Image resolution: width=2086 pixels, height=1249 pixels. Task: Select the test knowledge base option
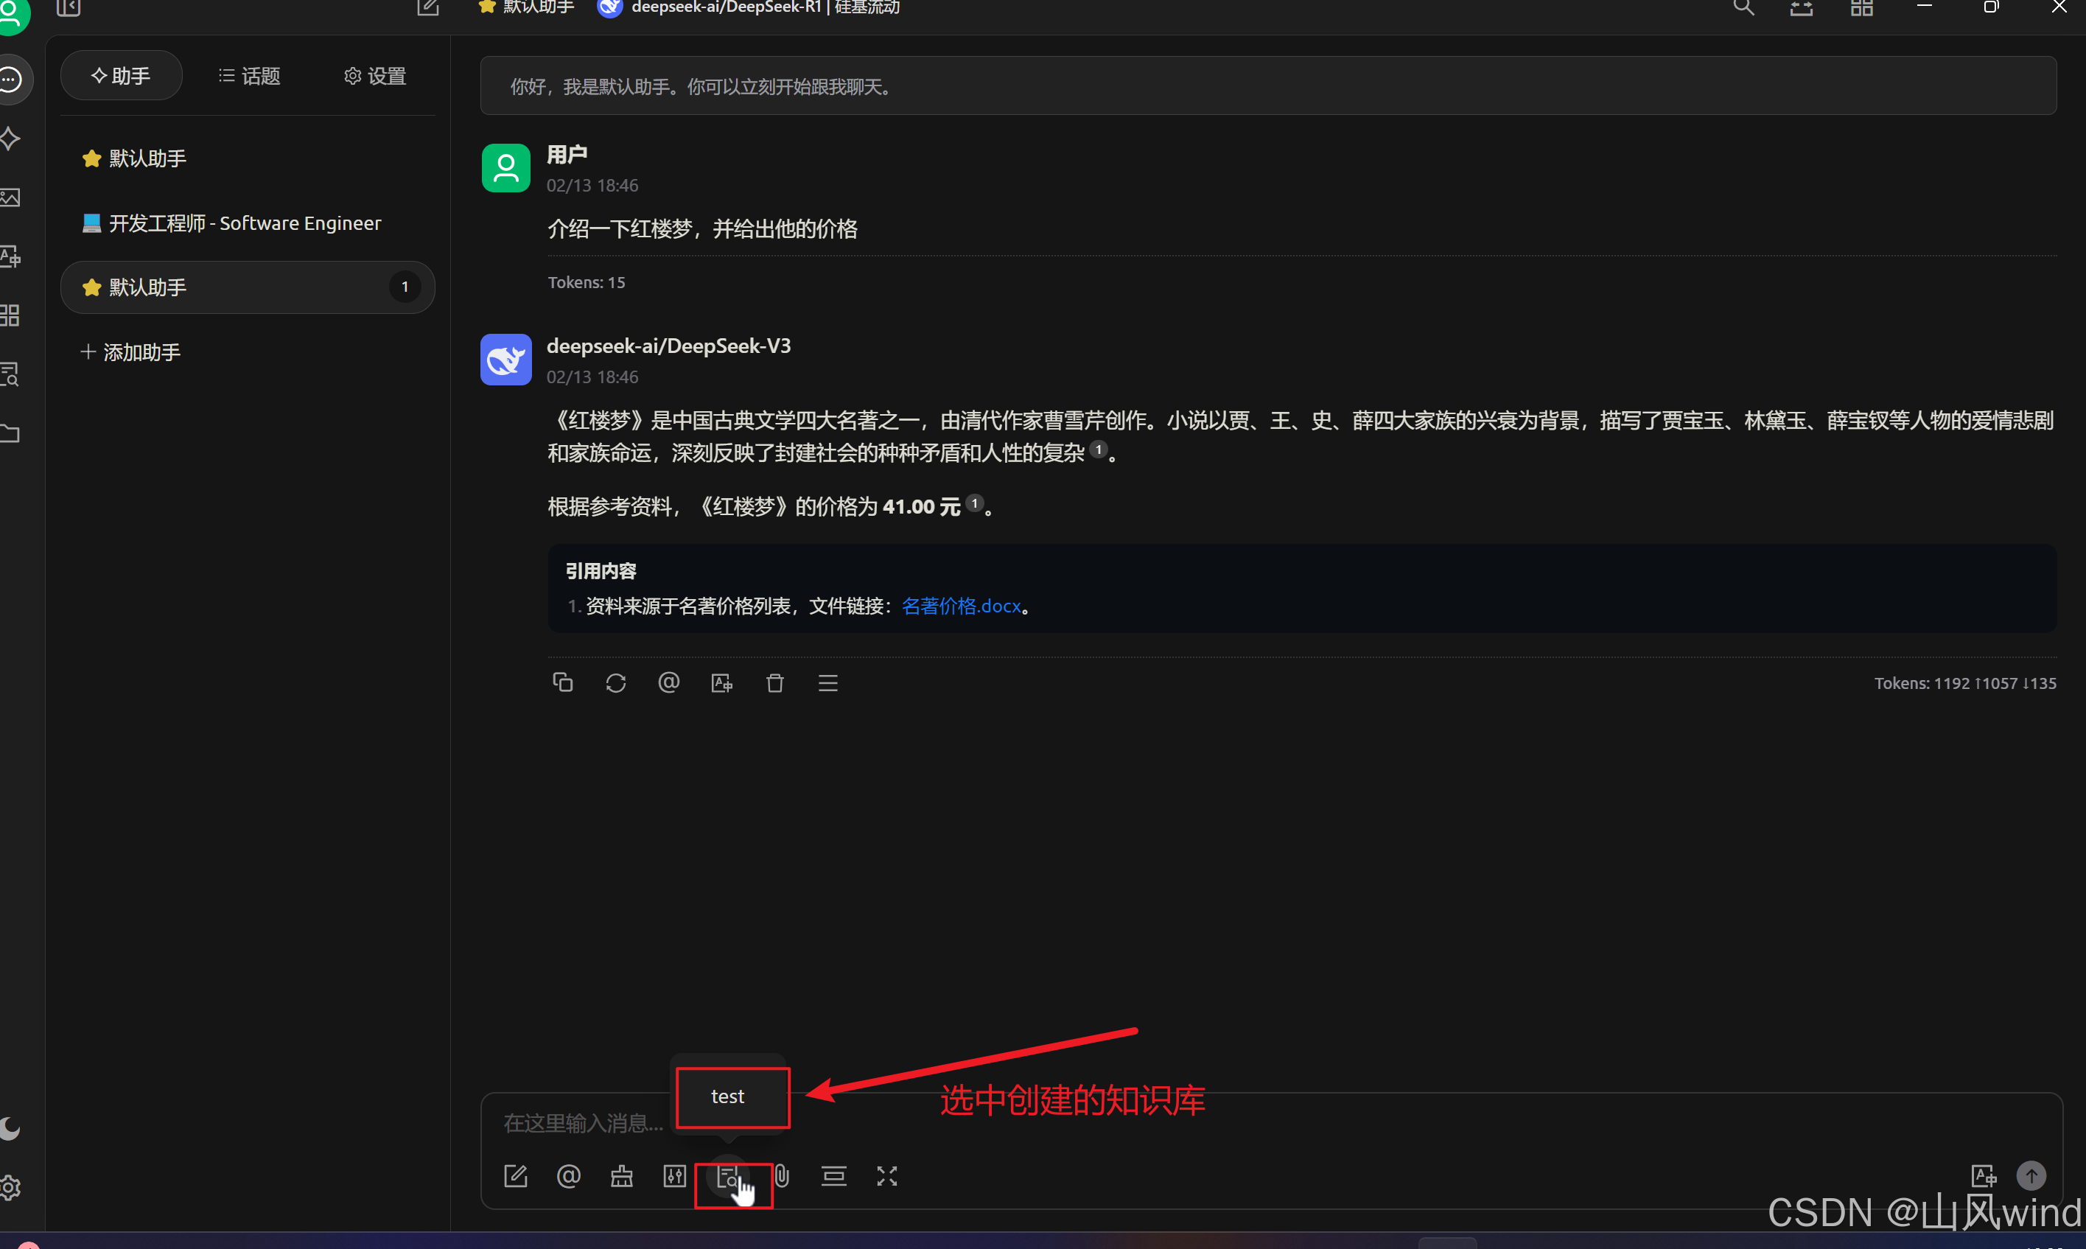pos(728,1096)
